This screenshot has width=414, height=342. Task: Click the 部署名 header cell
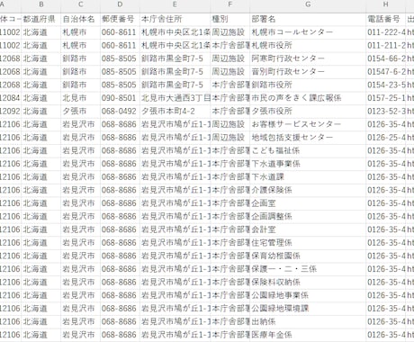click(x=308, y=19)
